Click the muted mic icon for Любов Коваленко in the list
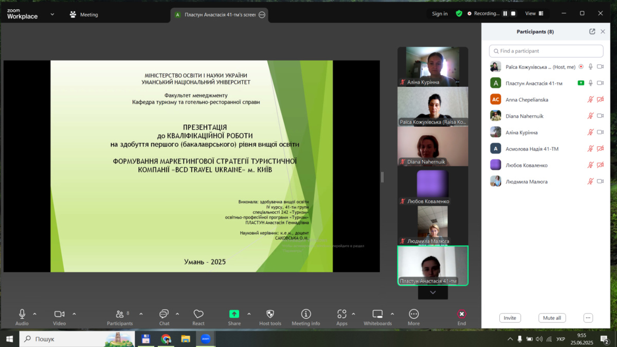The image size is (617, 347). [x=591, y=166]
